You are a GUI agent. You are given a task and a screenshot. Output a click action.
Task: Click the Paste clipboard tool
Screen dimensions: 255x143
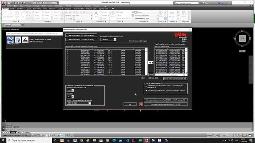click(184, 14)
